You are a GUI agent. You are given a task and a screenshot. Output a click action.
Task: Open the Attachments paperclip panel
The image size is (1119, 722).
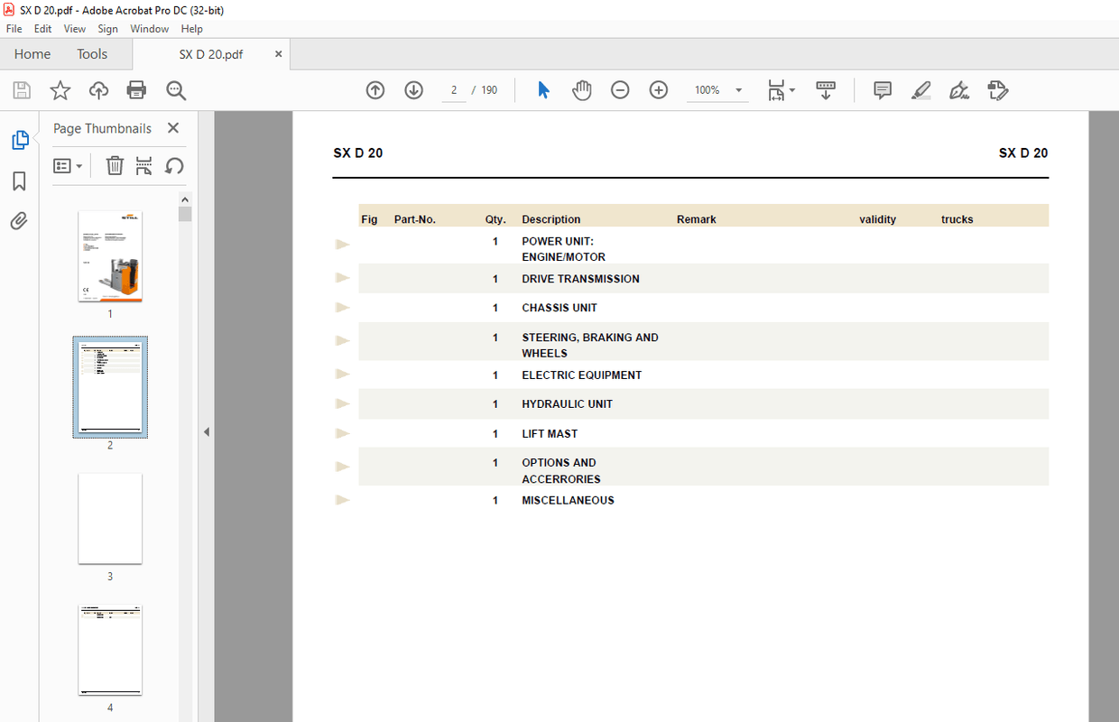click(x=19, y=221)
